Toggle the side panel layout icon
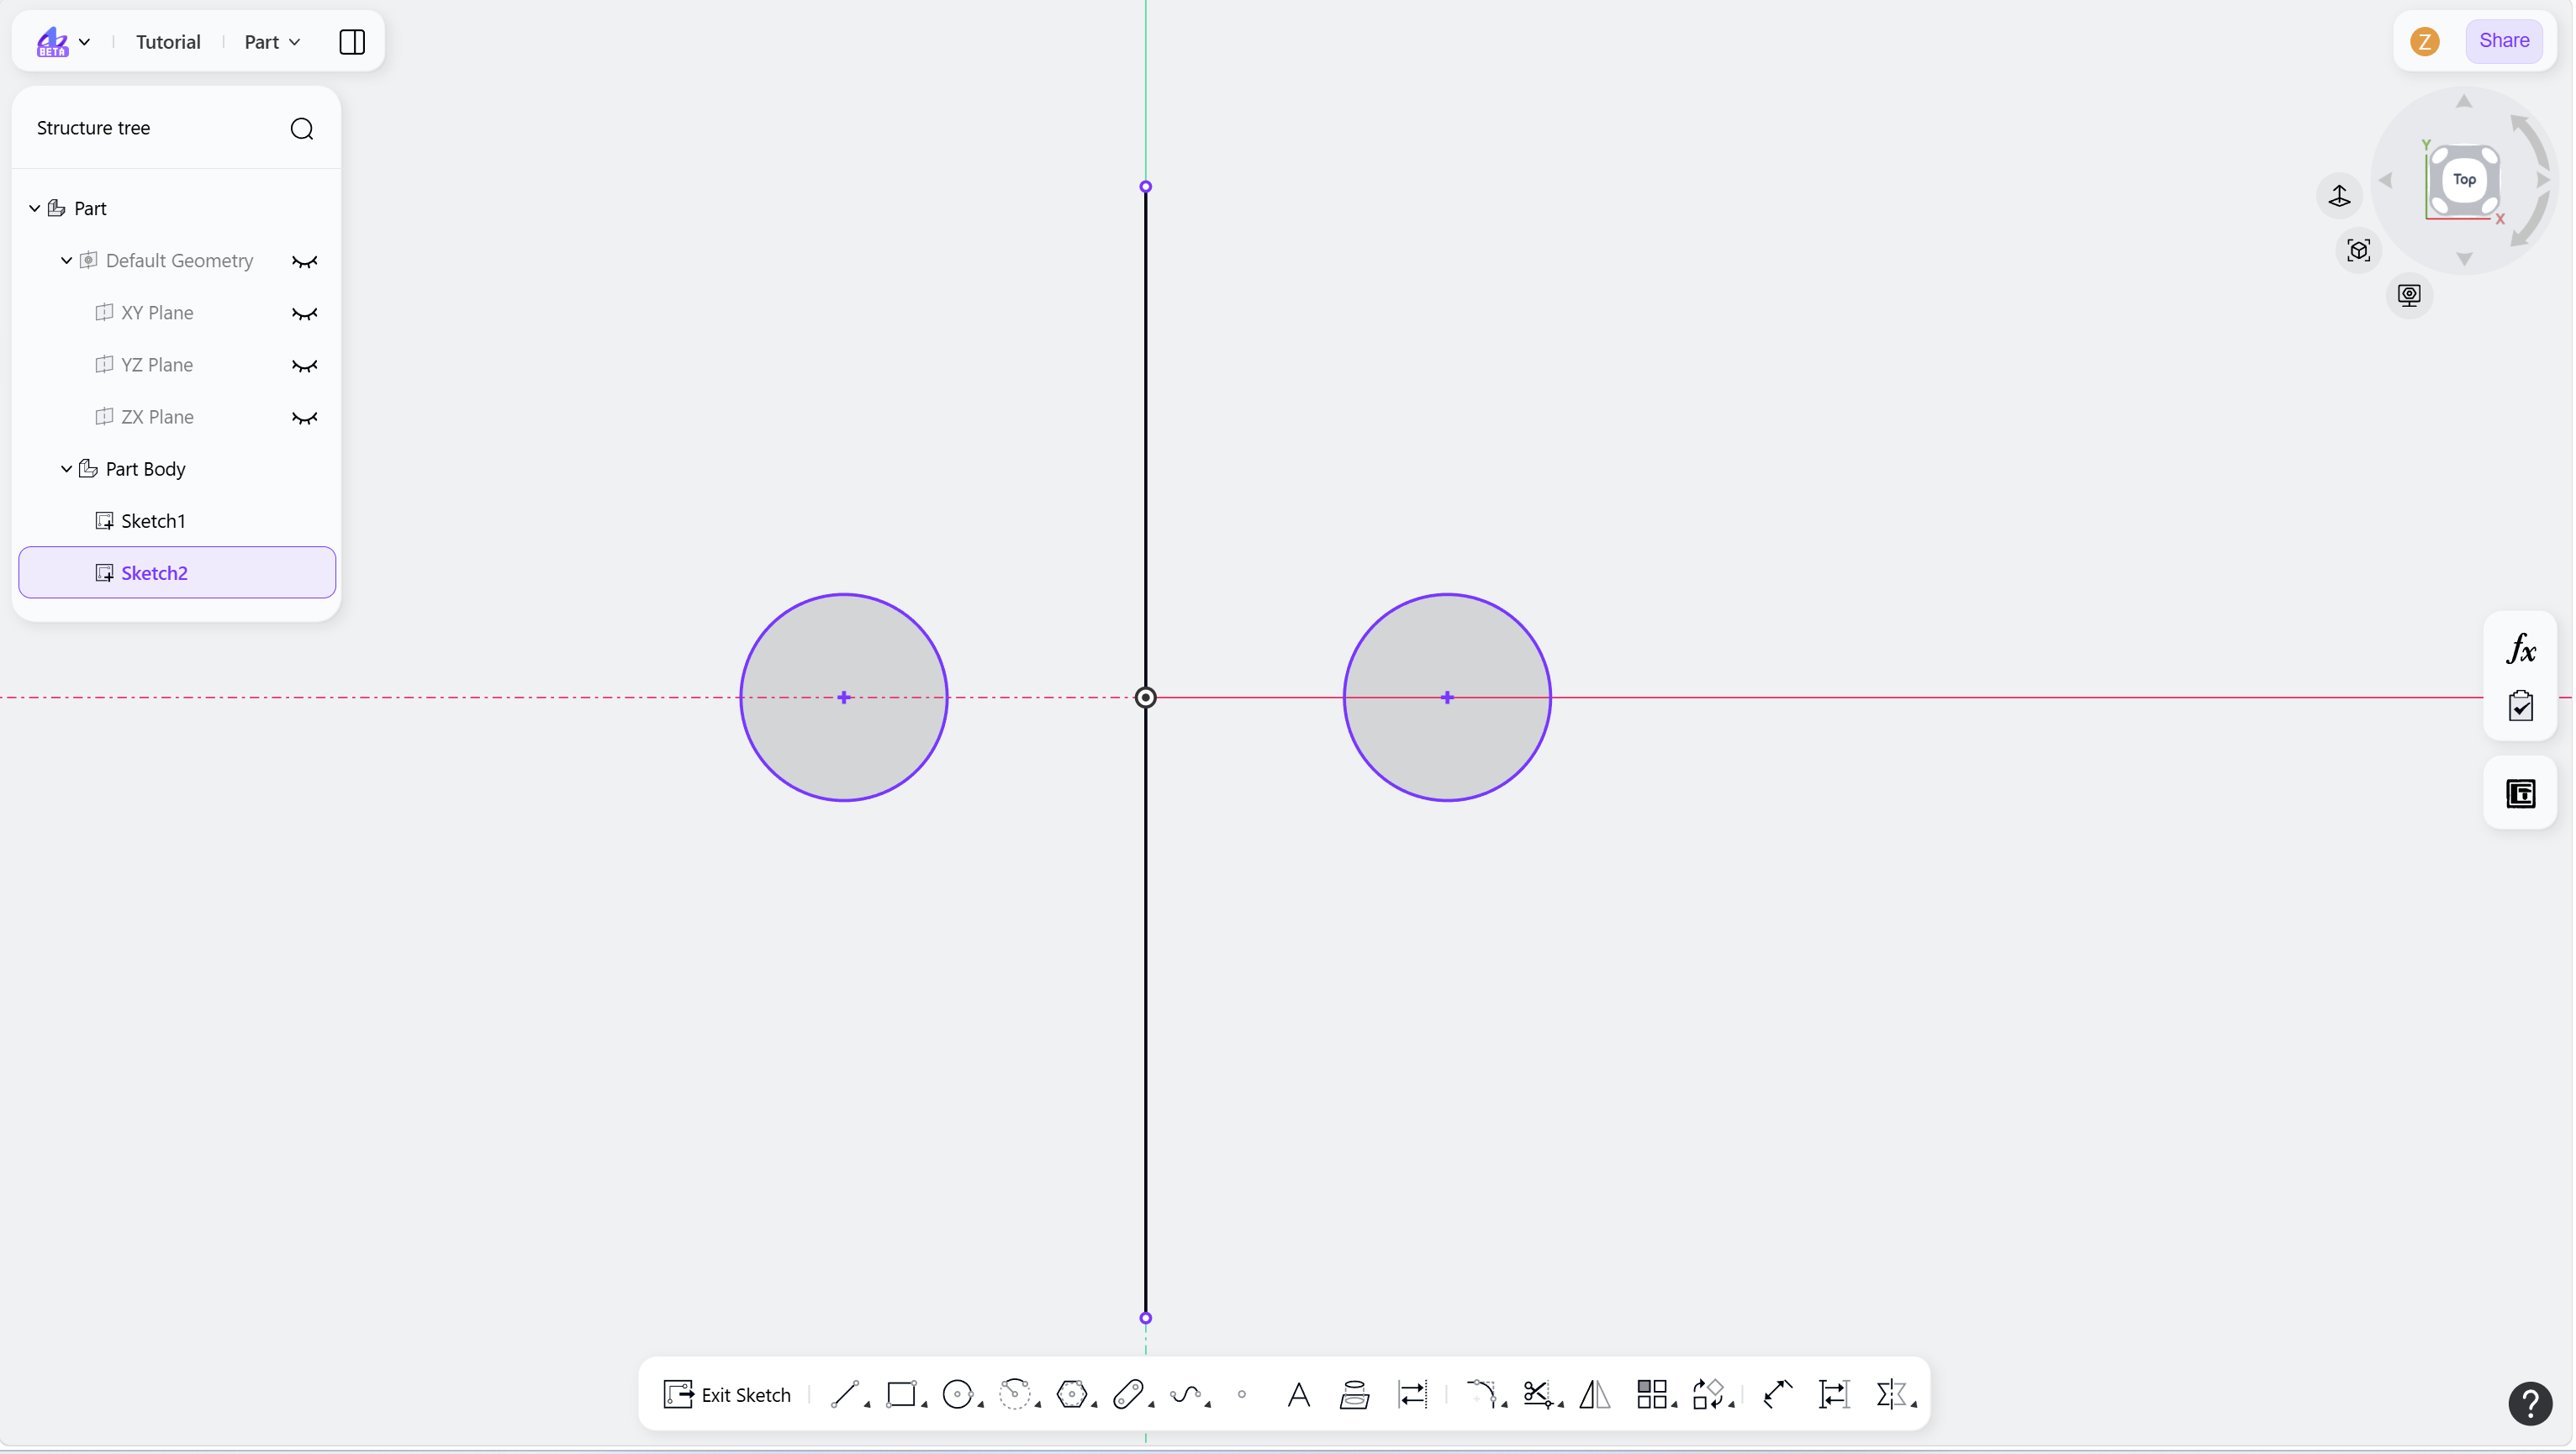Image resolution: width=2576 pixels, height=1454 pixels. pos(352,42)
